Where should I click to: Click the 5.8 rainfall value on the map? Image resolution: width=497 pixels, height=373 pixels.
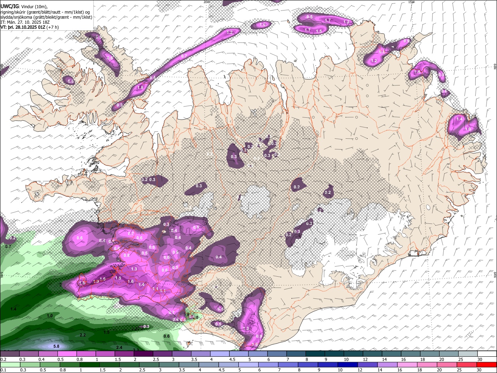coord(56,346)
